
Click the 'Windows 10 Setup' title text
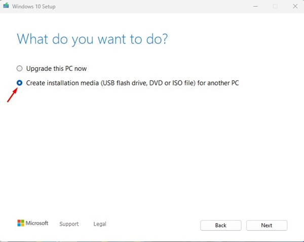coord(34,7)
